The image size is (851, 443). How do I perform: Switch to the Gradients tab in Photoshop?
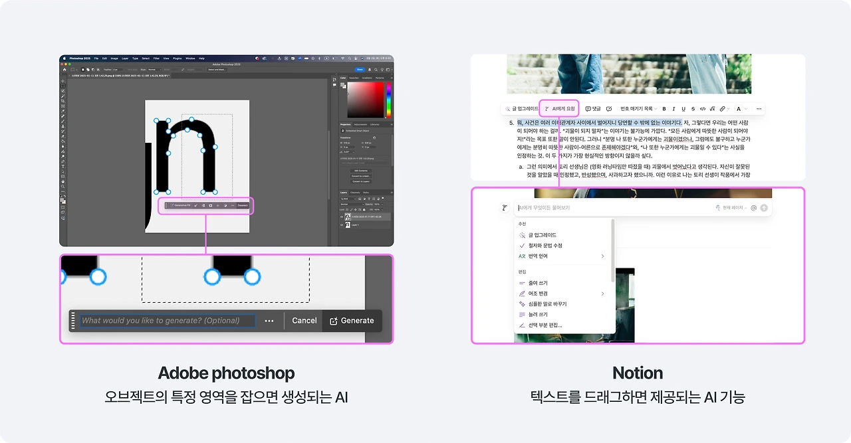pyautogui.click(x=367, y=78)
